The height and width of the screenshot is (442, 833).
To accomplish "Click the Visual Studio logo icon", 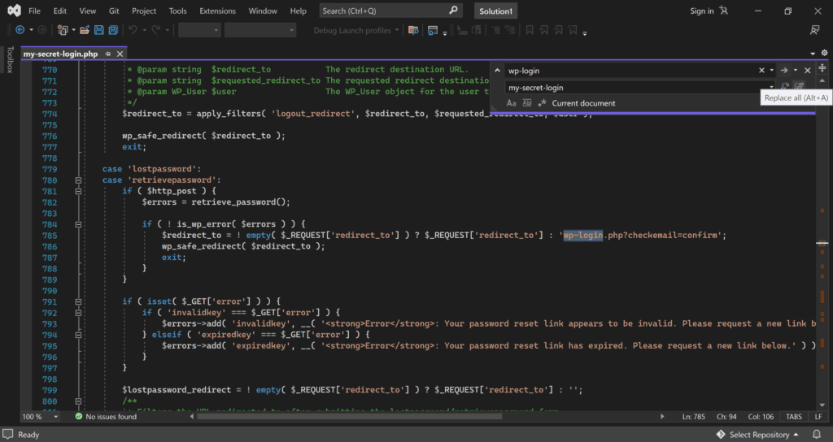I will tap(15, 11).
